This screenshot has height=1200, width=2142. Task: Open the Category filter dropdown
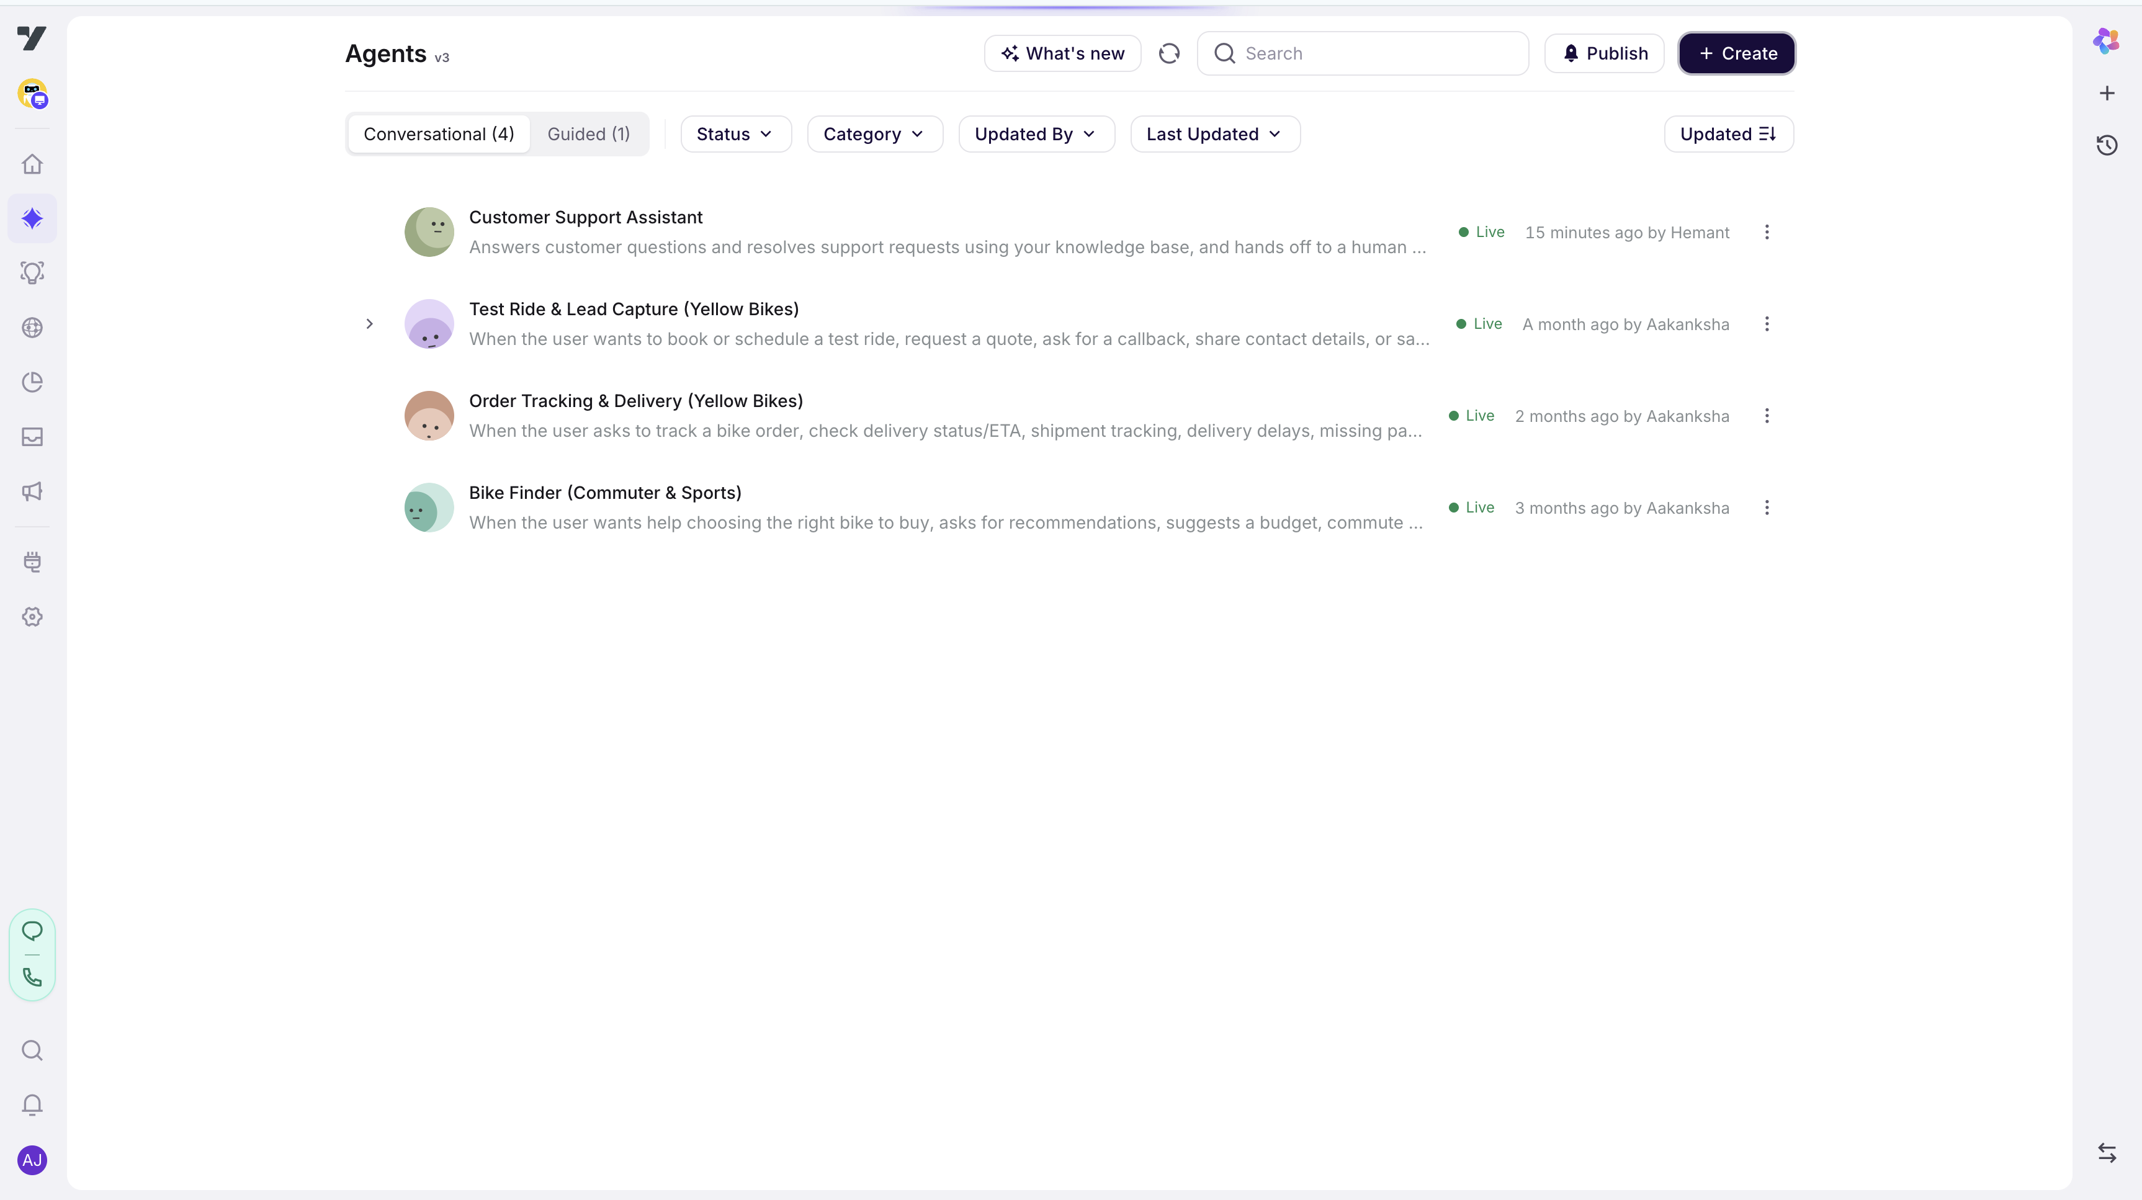(875, 134)
